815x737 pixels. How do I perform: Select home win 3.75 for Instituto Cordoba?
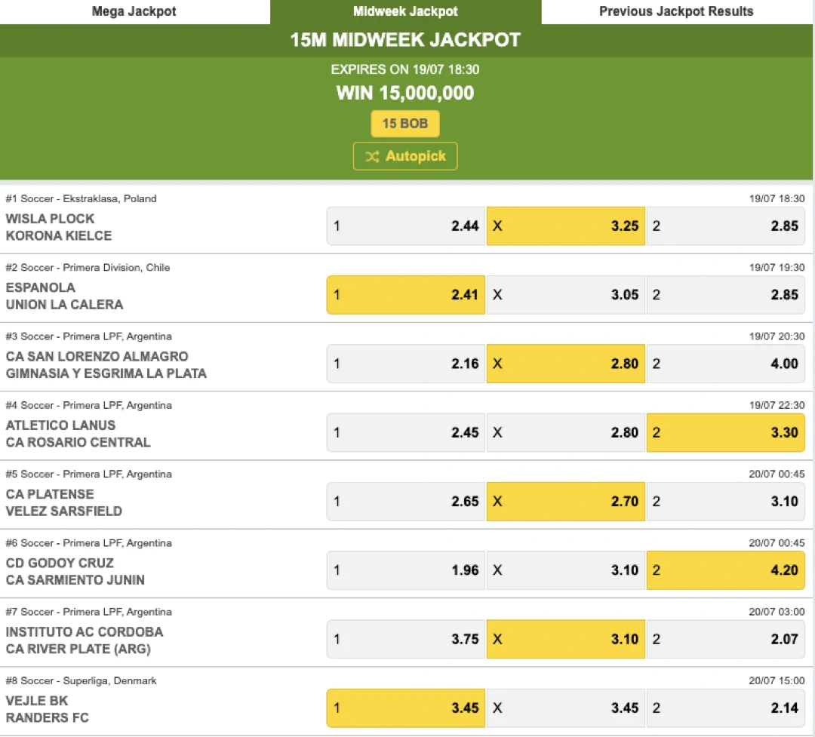pos(405,639)
